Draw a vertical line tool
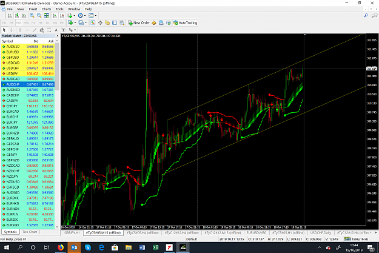 pos(20,30)
